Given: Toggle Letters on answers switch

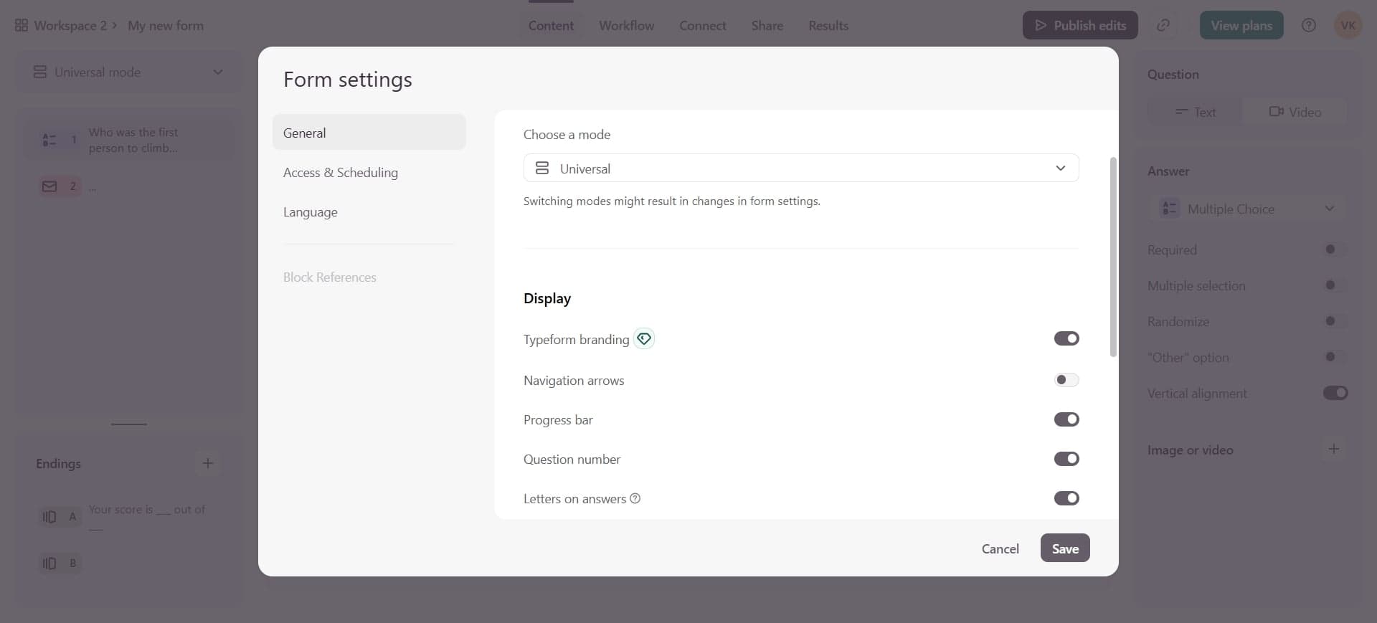Looking at the screenshot, I should (1066, 498).
